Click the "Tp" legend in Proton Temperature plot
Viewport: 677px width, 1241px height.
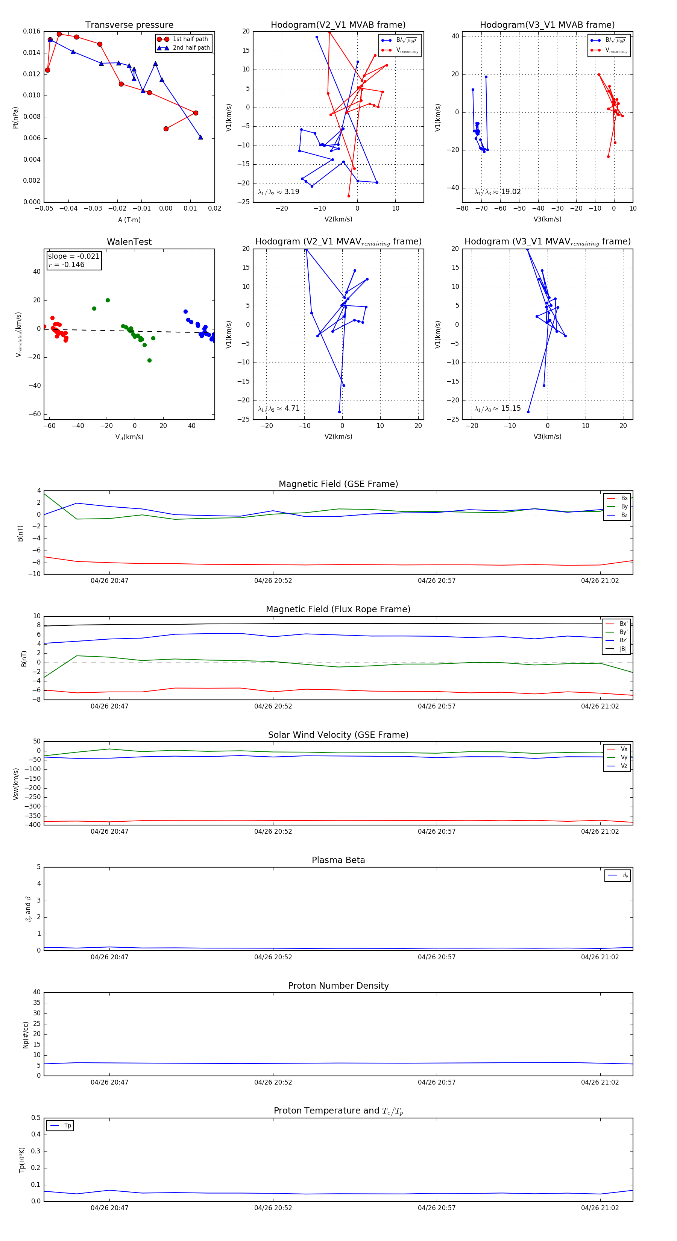coord(60,1126)
